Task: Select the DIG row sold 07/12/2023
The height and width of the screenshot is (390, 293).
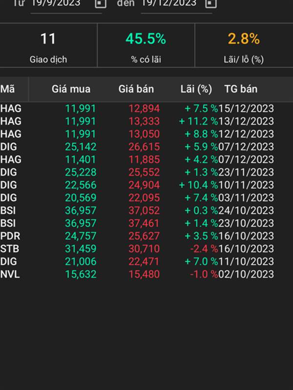Action: pyautogui.click(x=146, y=147)
